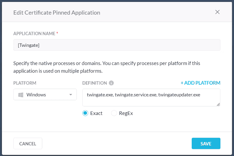Image resolution: width=234 pixels, height=156 pixels.
Task: Save the pinned application changes
Action: (206, 144)
